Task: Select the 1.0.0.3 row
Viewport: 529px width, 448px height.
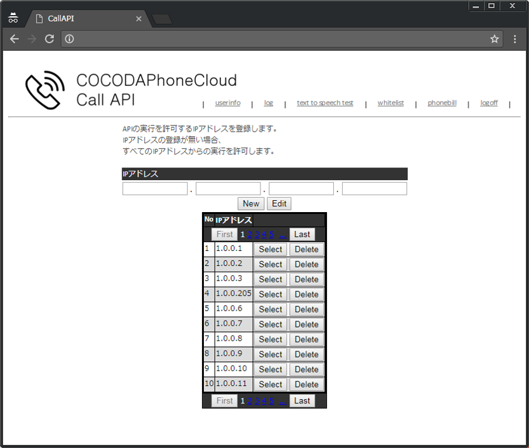Action: point(270,279)
